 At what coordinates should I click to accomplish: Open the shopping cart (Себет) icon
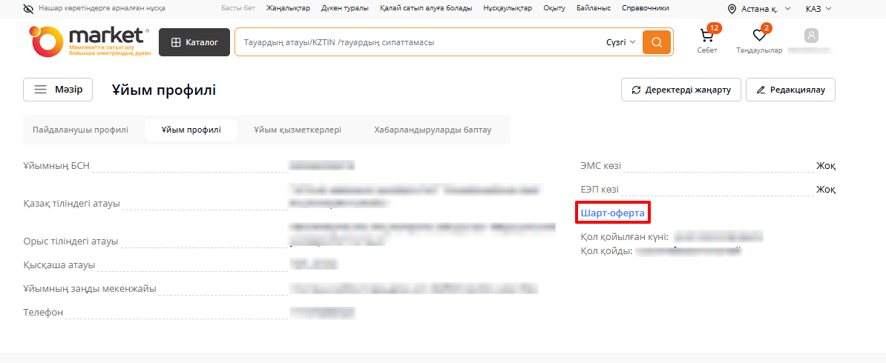coord(706,36)
